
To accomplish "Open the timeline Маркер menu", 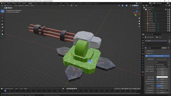I will pyautogui.click(x=26, y=89).
